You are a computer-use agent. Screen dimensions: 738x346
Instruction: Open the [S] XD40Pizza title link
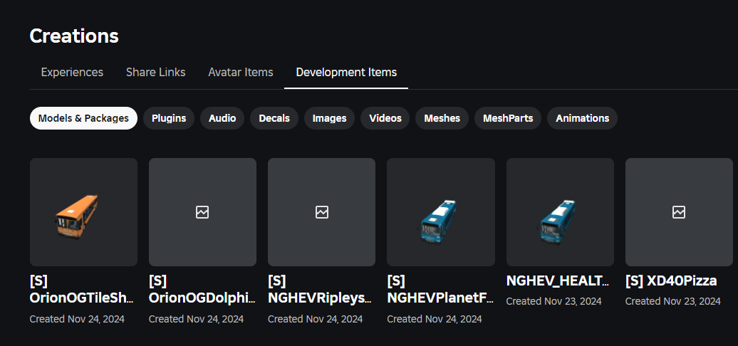click(670, 281)
